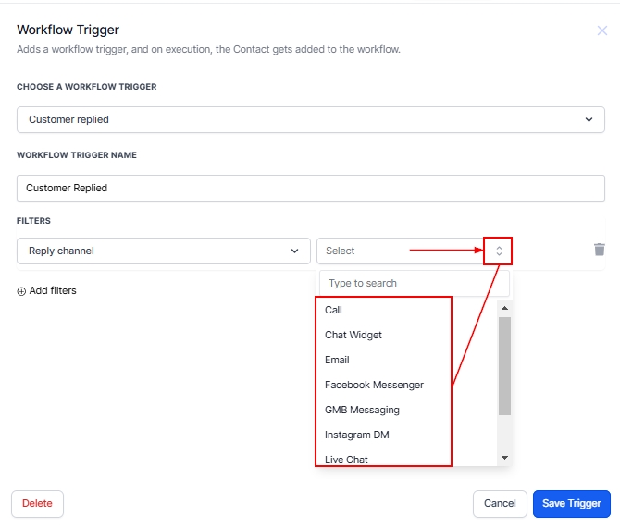Save the trigger with Save Trigger
The height and width of the screenshot is (527, 620).
click(x=571, y=504)
